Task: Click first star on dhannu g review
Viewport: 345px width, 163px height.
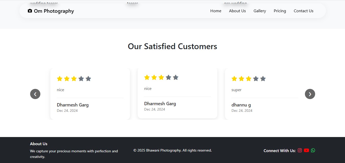Action: (x=234, y=79)
